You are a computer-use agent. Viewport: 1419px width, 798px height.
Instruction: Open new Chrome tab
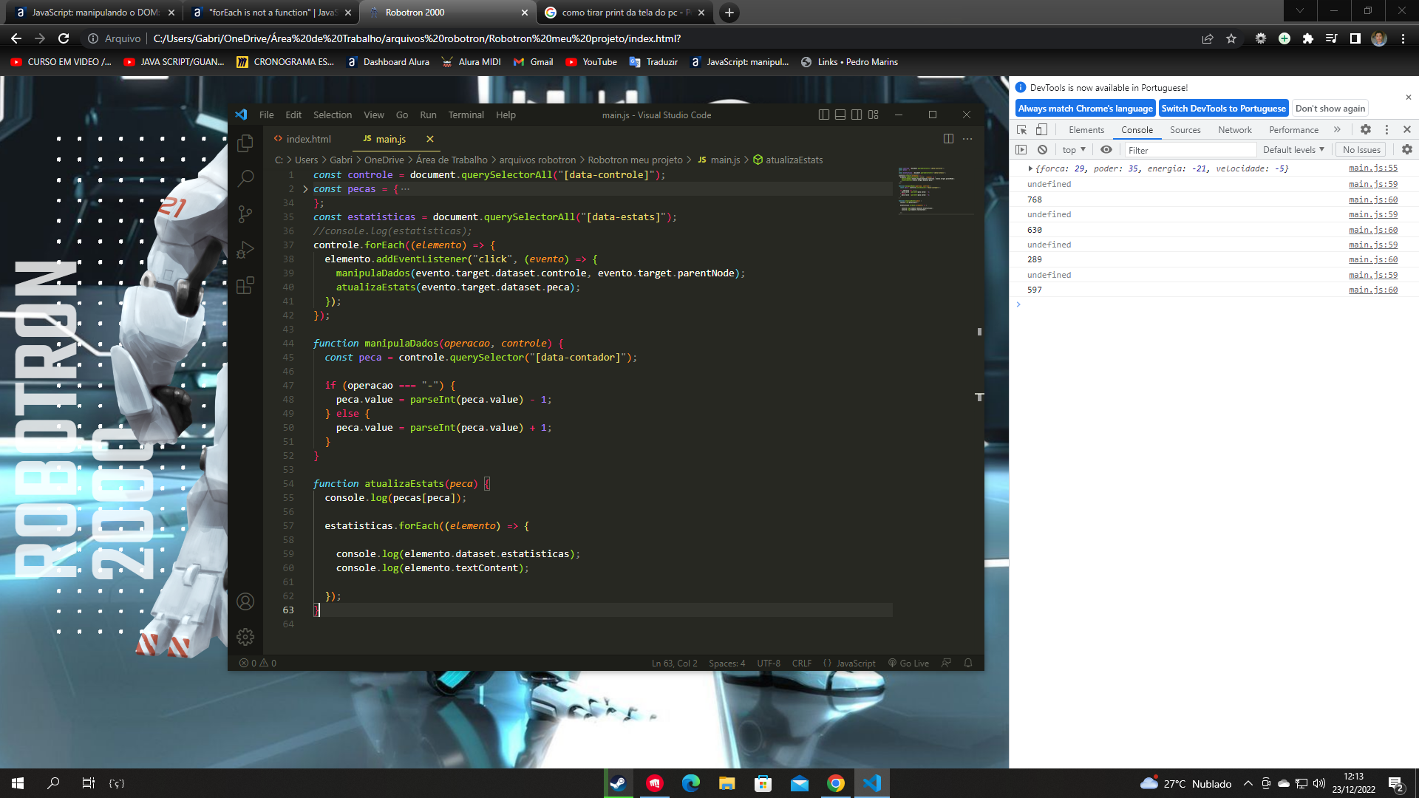tap(729, 13)
